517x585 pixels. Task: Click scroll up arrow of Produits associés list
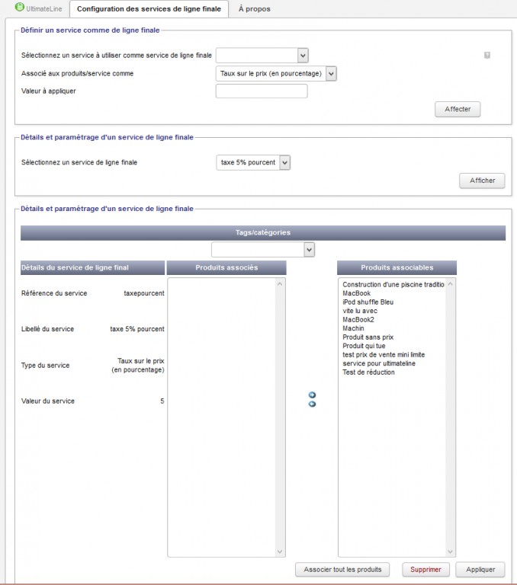point(280,284)
